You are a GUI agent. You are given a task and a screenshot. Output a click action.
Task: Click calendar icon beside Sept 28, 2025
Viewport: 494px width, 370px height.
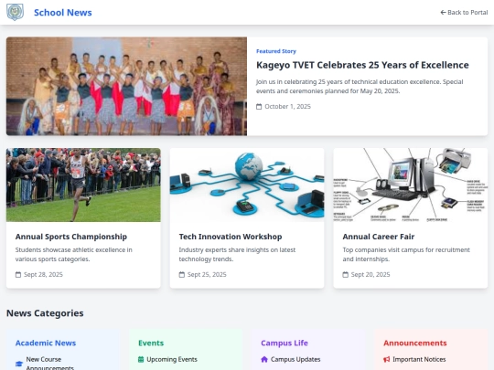[18, 275]
